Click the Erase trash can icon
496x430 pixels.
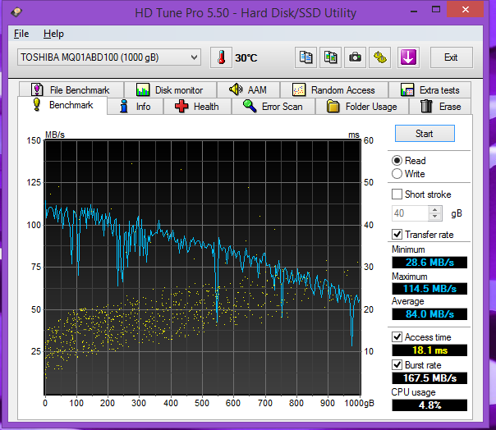point(426,106)
